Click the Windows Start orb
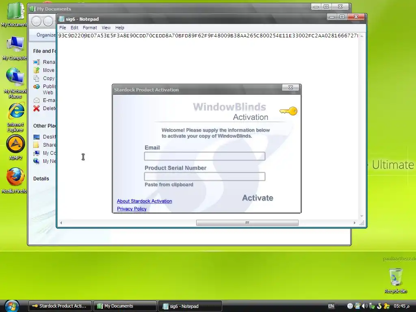 (12, 306)
